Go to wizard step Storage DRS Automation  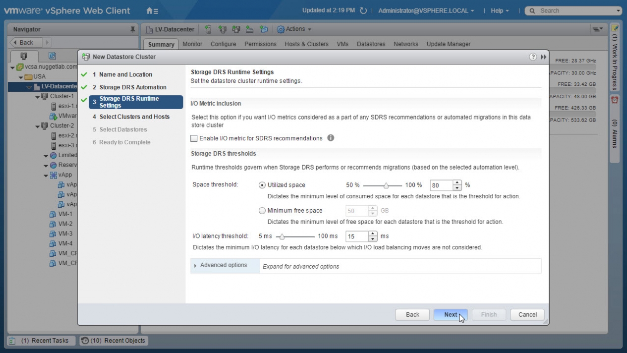coord(132,87)
